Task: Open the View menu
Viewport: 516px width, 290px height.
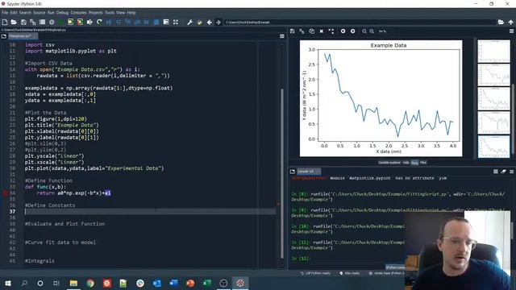Action: [120, 13]
